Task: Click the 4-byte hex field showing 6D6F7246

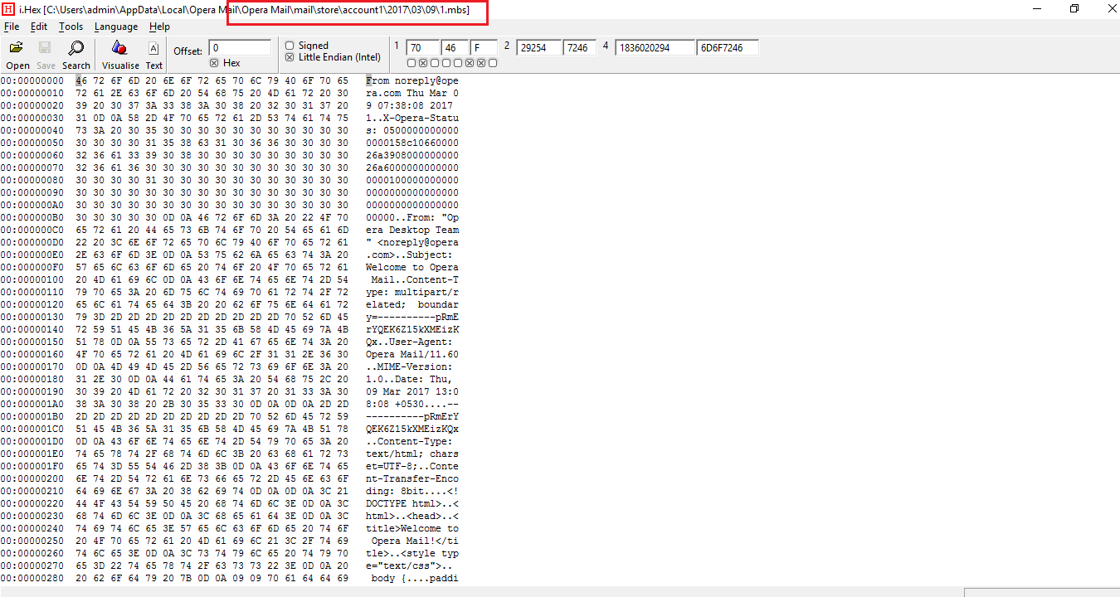Action: [x=728, y=48]
